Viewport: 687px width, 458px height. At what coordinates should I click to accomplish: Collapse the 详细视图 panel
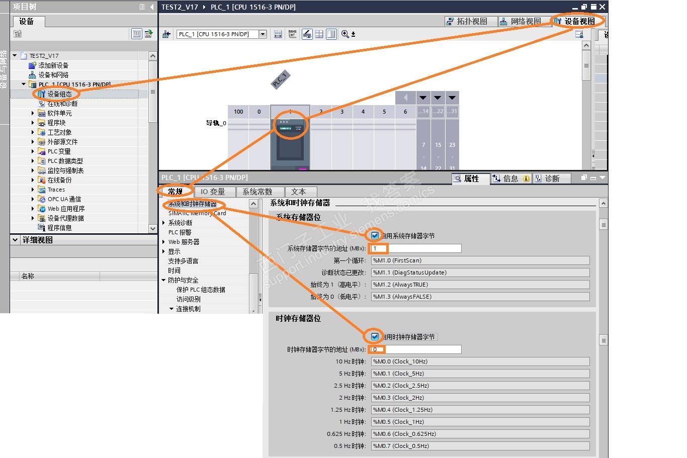(x=15, y=240)
